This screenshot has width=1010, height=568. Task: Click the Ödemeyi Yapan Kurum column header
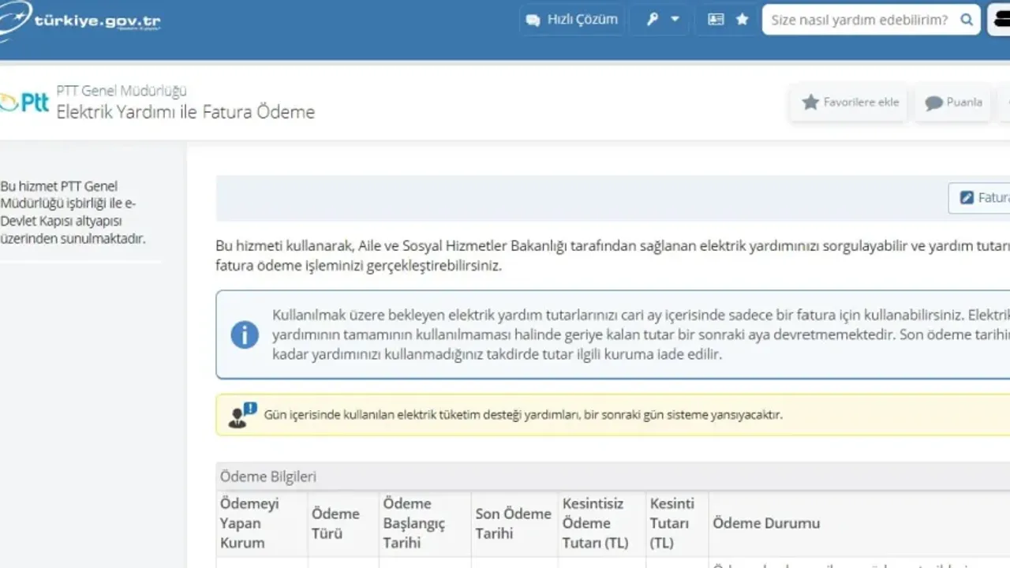[x=249, y=523]
